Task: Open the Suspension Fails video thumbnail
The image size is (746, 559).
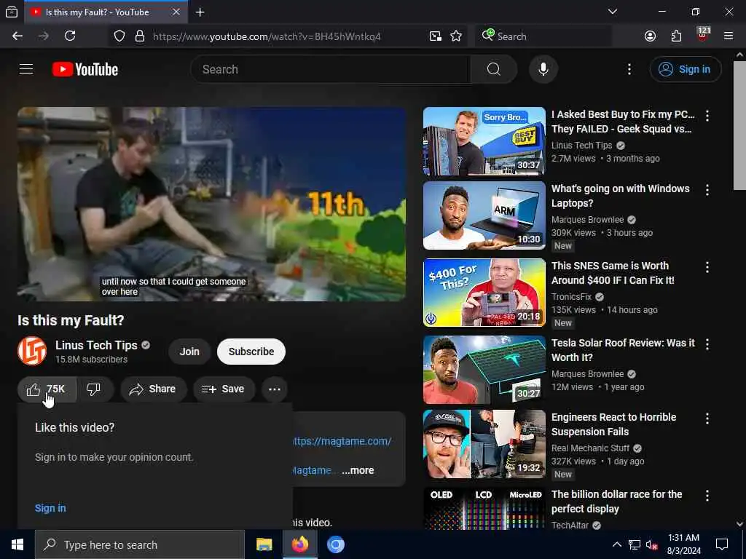Action: pos(484,444)
